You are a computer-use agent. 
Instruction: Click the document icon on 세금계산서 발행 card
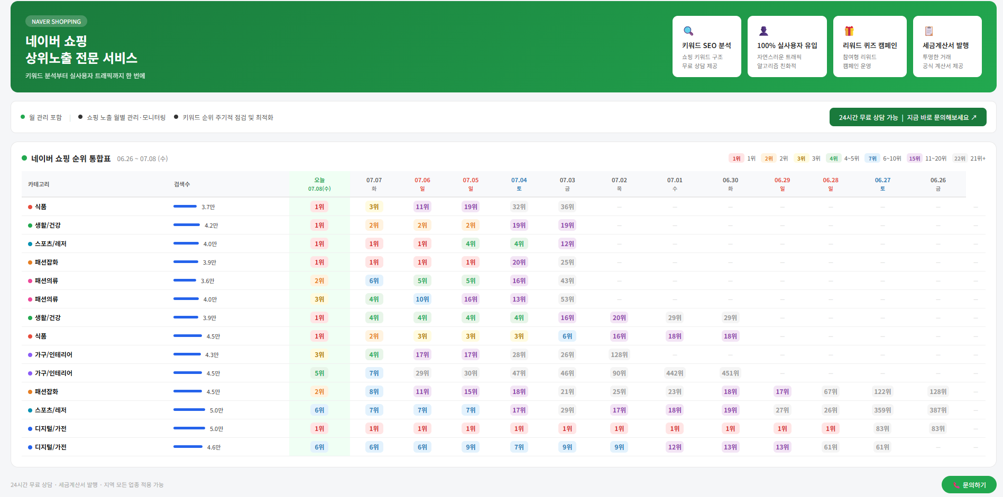click(929, 31)
